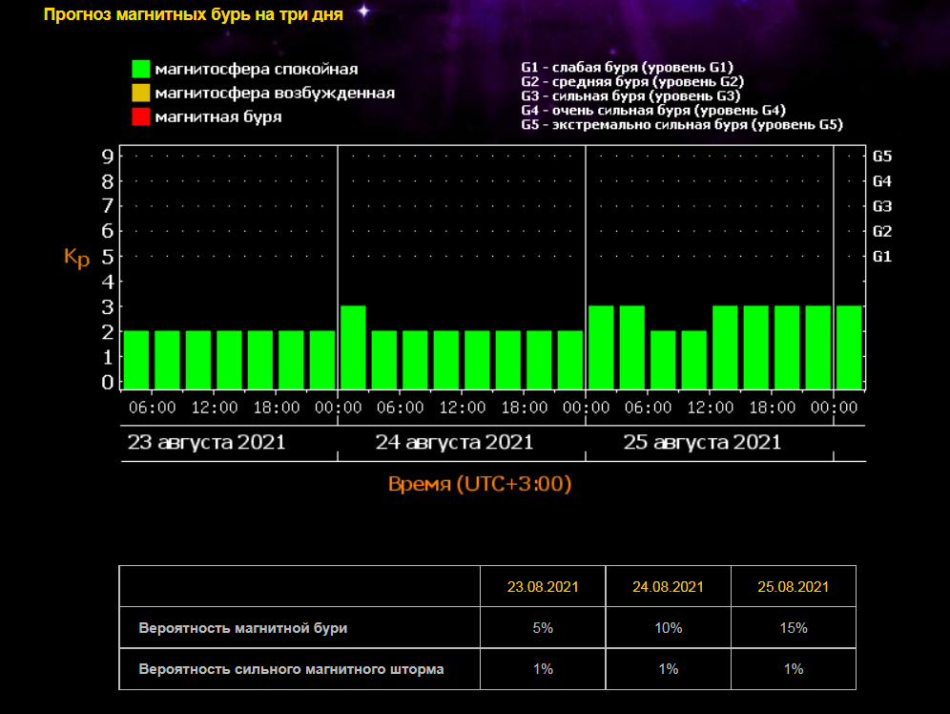Click the red magnetic storm legend swatch
Image resolution: width=950 pixels, height=714 pixels.
point(141,116)
